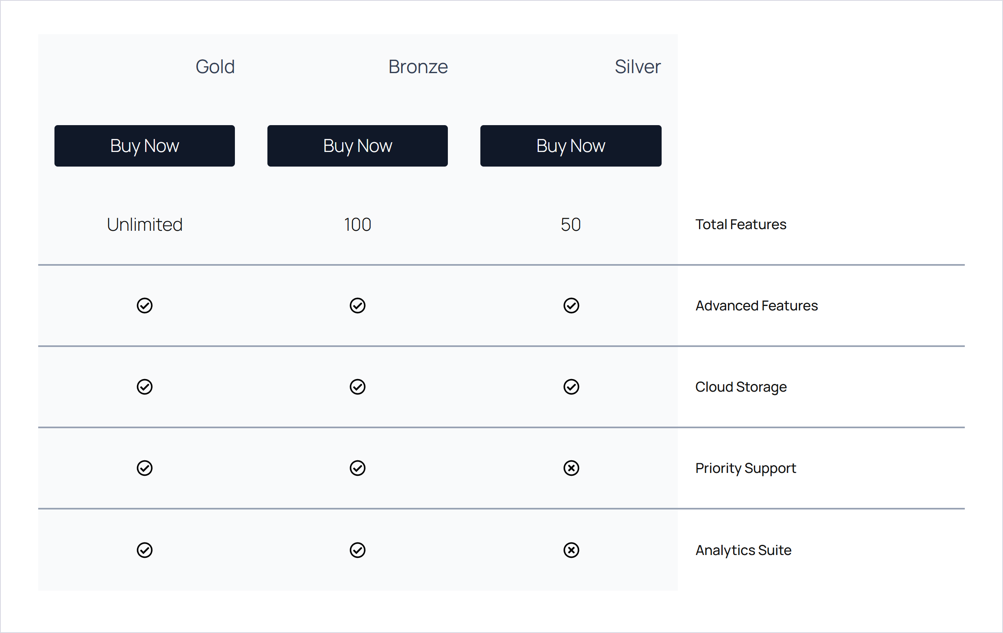Select the Silver plan heading
This screenshot has width=1003, height=633.
click(x=638, y=67)
